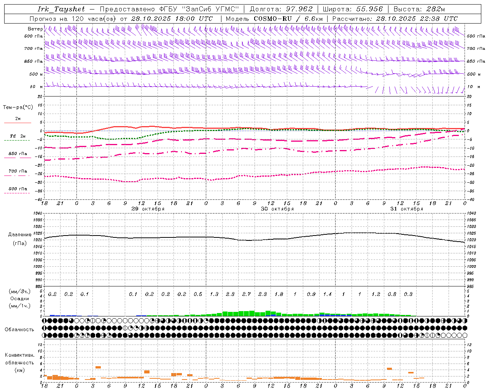Click the '30 октября' date label
Image resolution: width=487 pixels, height=389 pixels.
tap(277, 209)
